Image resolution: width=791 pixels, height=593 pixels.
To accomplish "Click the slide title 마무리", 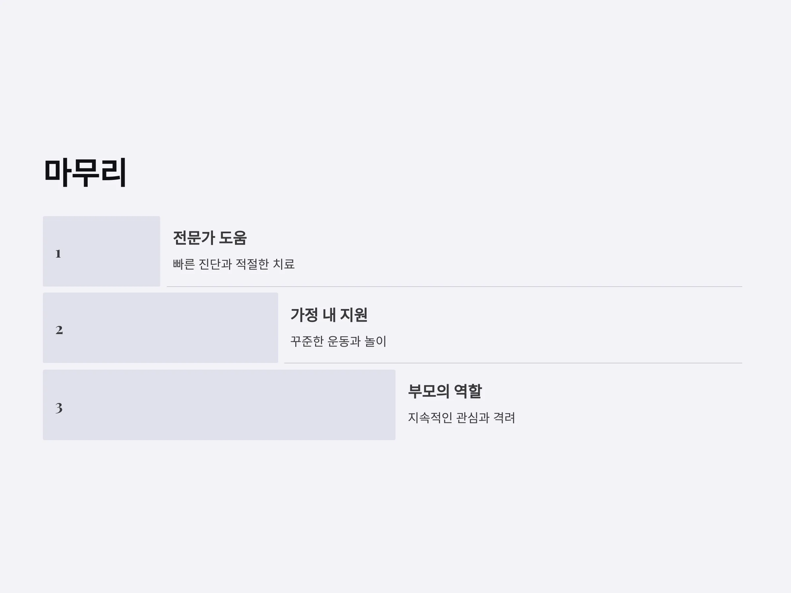I will pyautogui.click(x=85, y=173).
